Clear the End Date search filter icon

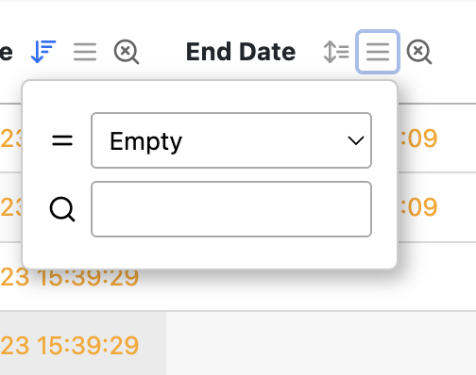coord(419,52)
